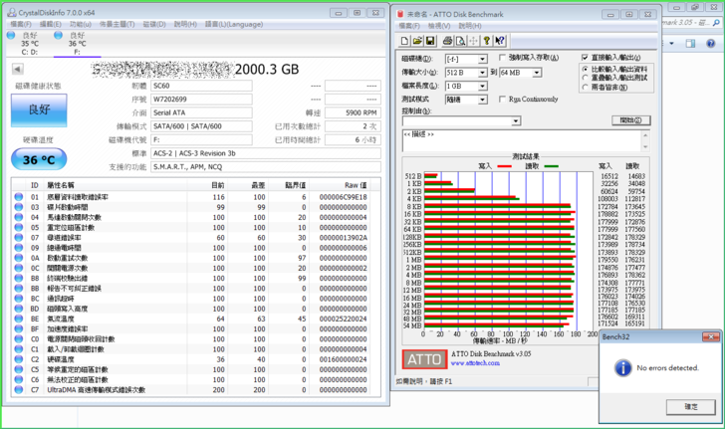Click the New file icon in ATTO toolbar
Image resolution: width=725 pixels, height=429 pixels.
point(406,41)
